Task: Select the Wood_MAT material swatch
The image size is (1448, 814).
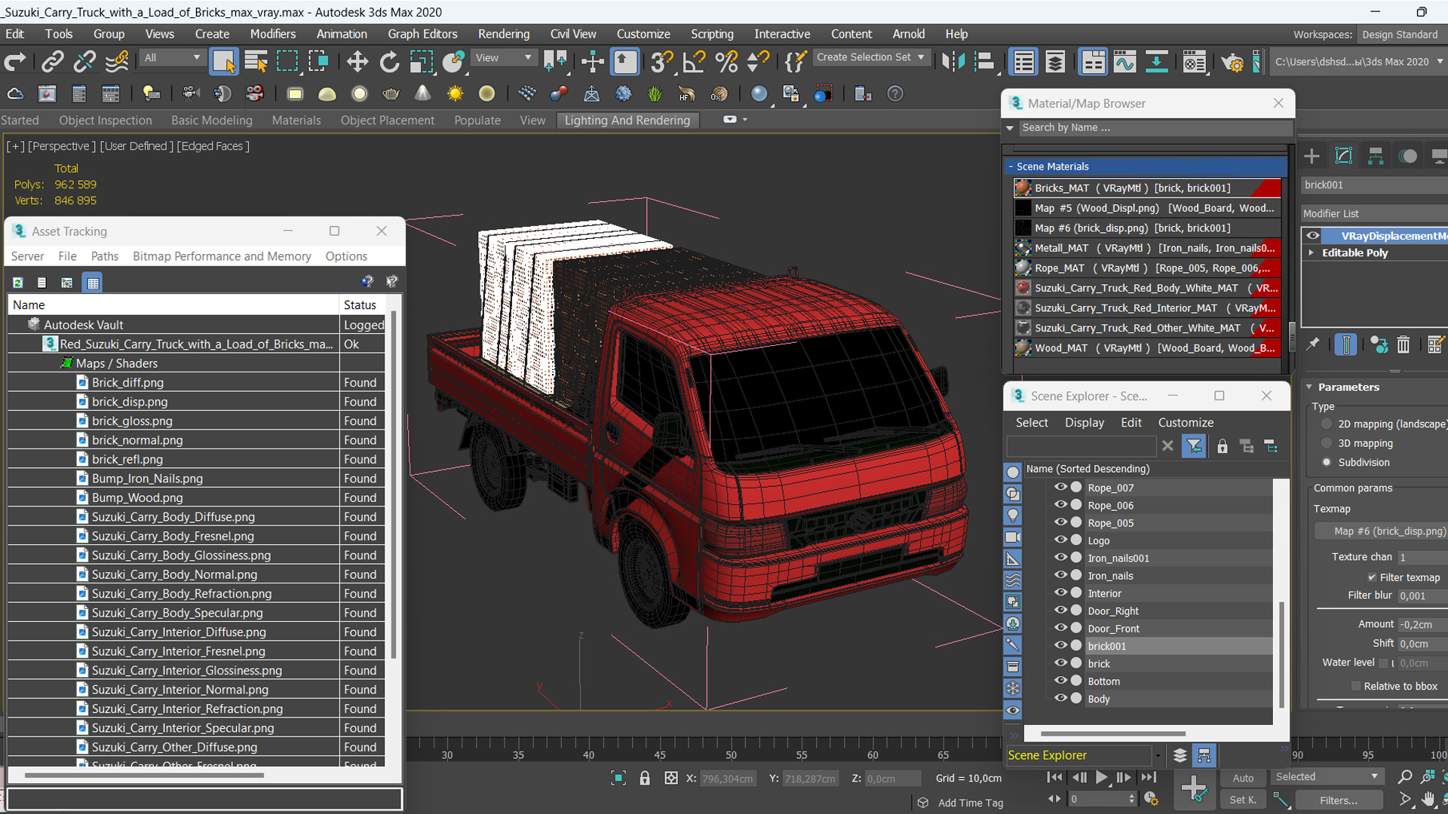Action: click(x=1023, y=347)
